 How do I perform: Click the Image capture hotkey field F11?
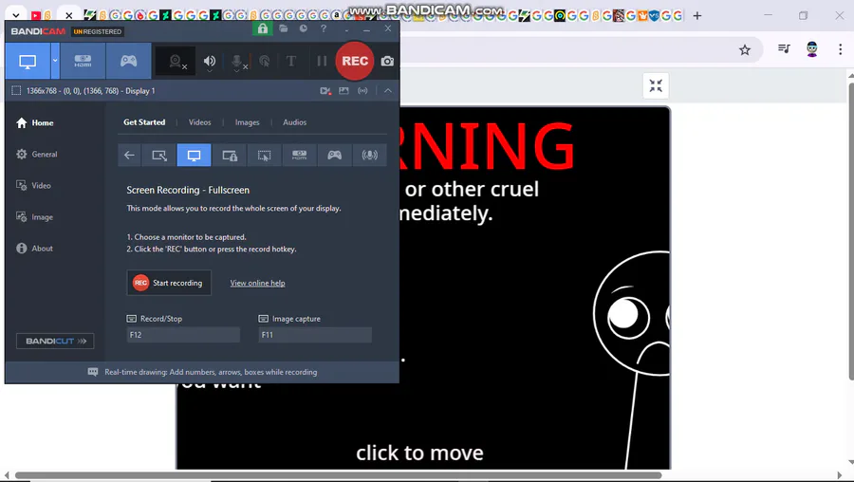315,335
